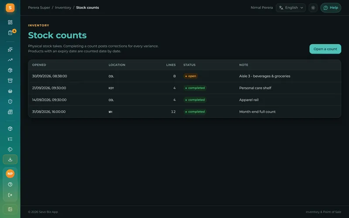Screen dimensions: 349x218
Task: Select the download tray icon in sidebar
Action: pos(10,160)
